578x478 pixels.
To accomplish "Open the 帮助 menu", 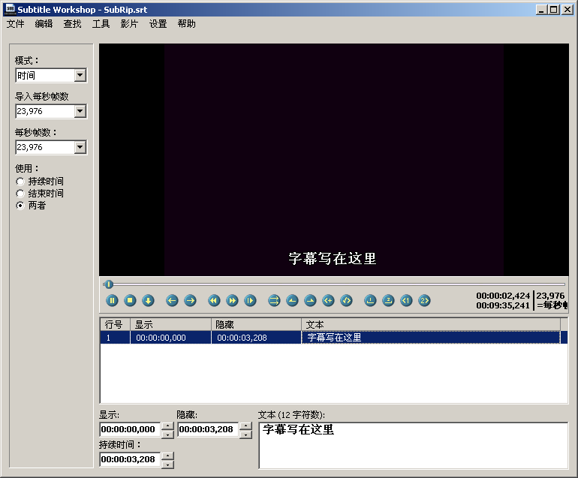I will tap(186, 24).
